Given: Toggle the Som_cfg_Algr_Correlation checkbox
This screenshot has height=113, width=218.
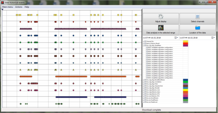Looking at the screenshot, I should (145, 82).
